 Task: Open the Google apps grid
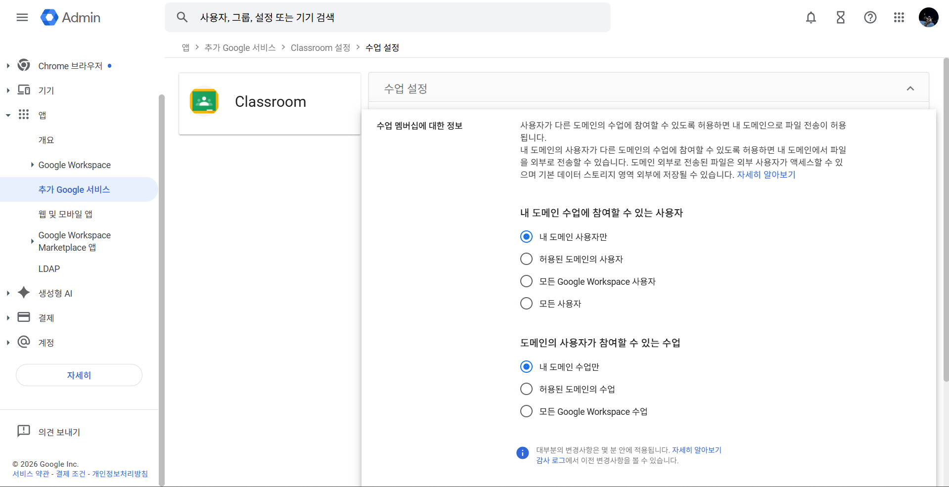pyautogui.click(x=899, y=17)
